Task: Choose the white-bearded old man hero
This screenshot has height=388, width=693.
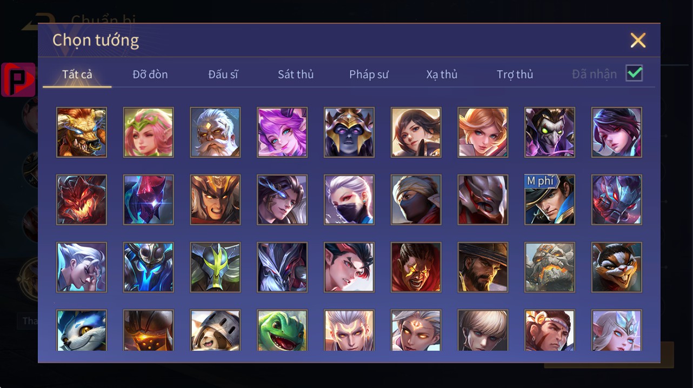Action: [x=215, y=132]
